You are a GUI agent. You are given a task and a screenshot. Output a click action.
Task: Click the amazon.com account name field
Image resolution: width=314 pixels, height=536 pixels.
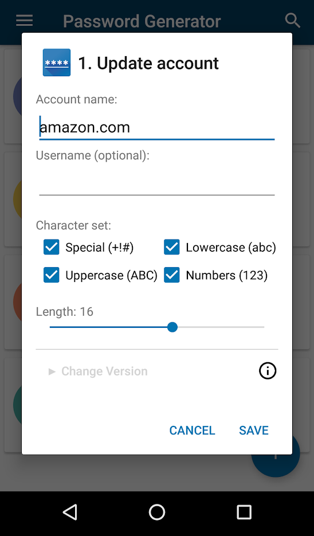(157, 127)
